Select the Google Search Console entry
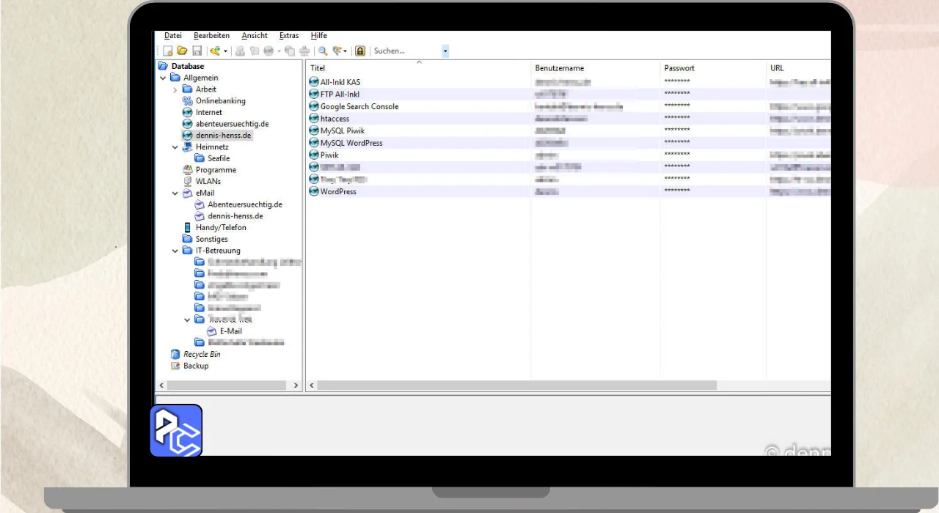The image size is (939, 513). click(359, 106)
